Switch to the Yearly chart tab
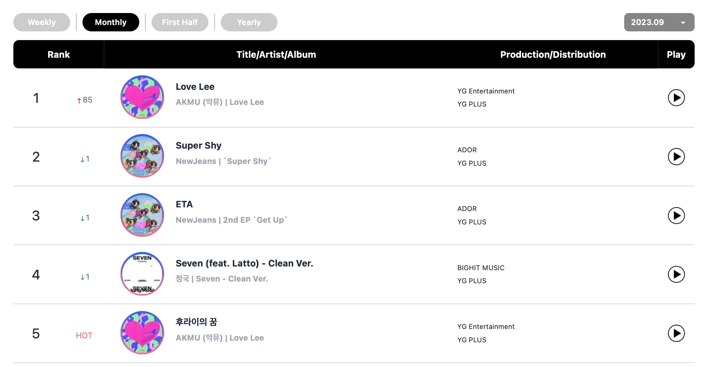Viewport: 710px width, 367px height. tap(249, 22)
